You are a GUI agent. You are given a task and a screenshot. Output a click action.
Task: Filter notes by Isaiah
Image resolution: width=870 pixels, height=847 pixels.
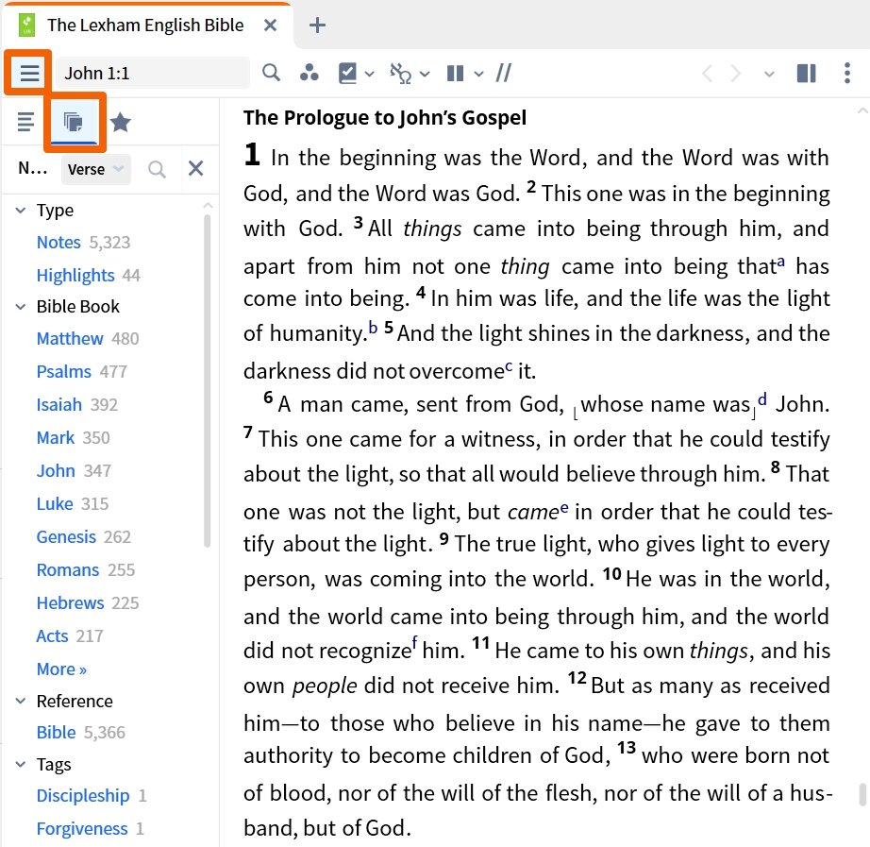[59, 404]
